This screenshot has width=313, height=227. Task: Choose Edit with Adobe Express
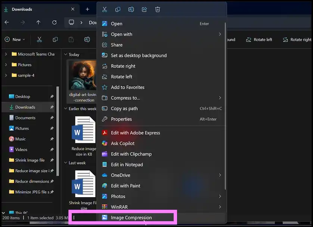click(x=162, y=133)
